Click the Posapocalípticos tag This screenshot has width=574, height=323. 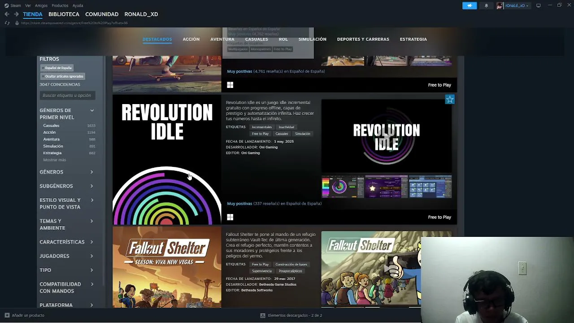290,271
